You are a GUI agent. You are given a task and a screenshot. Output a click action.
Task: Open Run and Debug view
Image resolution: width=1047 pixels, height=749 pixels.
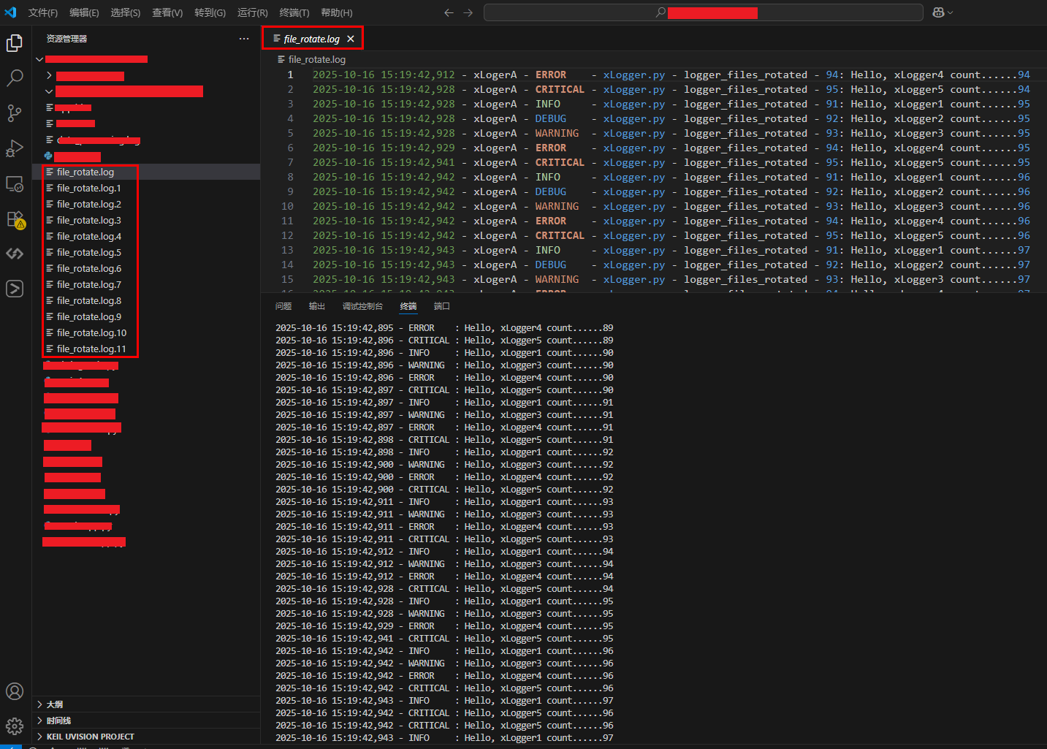(15, 148)
